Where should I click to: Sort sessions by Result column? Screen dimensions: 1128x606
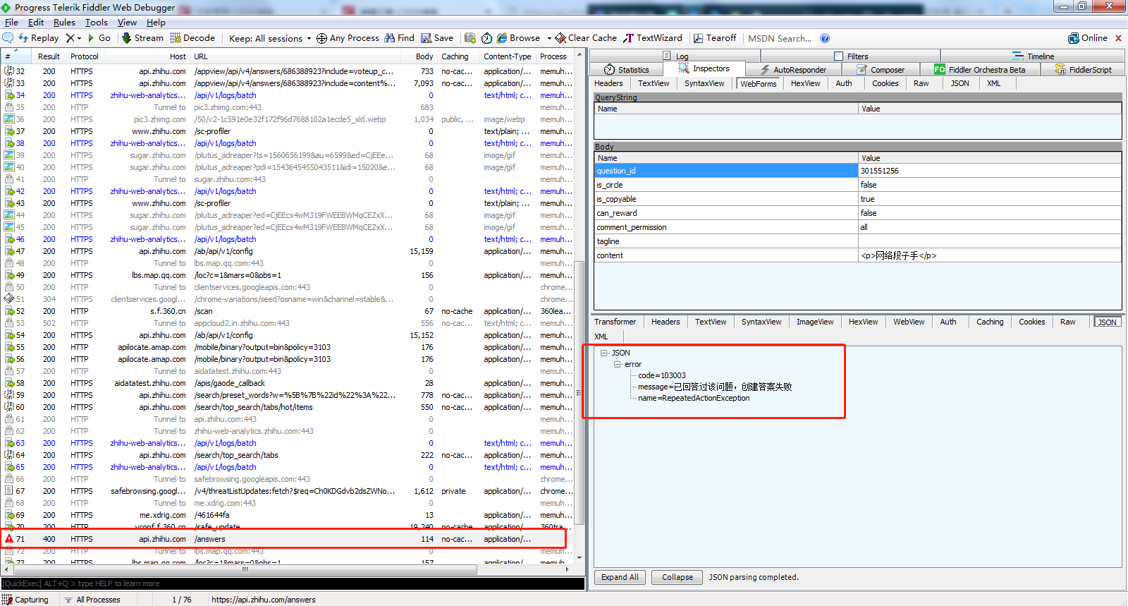click(49, 56)
